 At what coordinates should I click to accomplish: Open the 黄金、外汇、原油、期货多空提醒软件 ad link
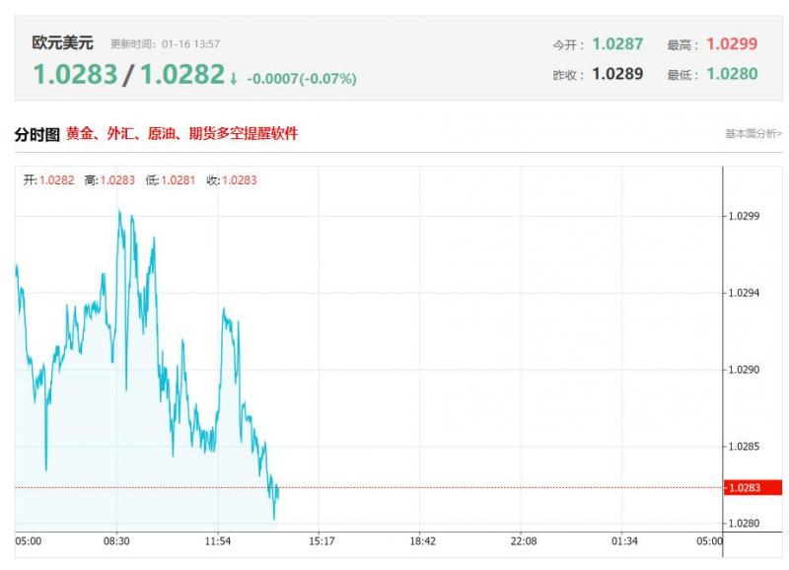click(182, 134)
